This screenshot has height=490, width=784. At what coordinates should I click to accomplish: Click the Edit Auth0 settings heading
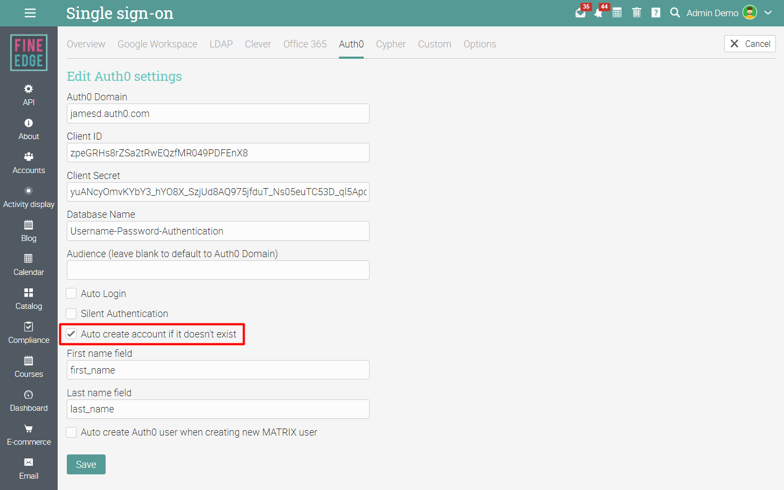coord(124,77)
